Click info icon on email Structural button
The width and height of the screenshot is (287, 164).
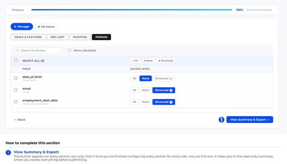tap(171, 90)
